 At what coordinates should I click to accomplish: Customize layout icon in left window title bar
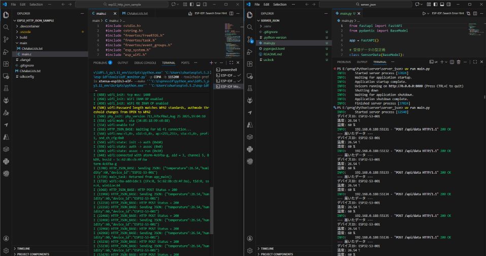pyautogui.click(x=185, y=5)
